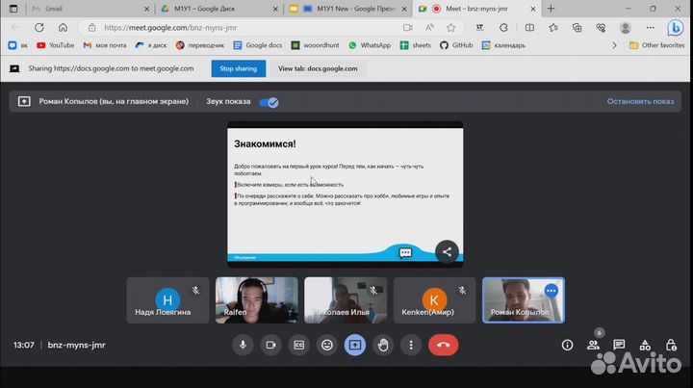Open the tab actions menu icon

13,9
